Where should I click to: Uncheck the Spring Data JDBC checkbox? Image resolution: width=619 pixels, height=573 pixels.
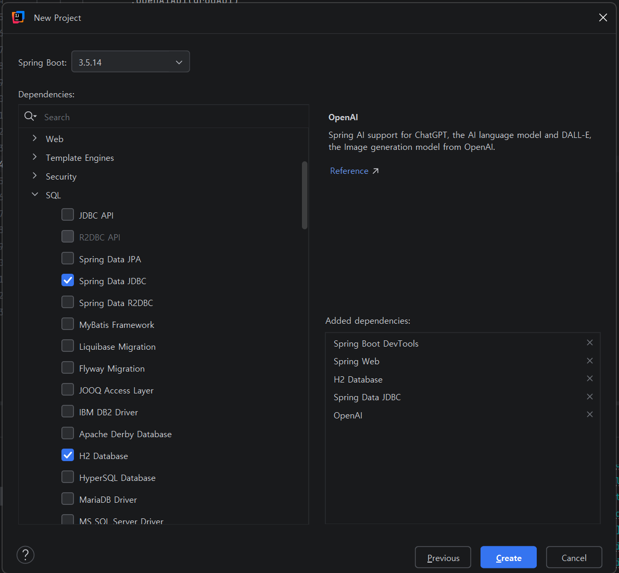(x=68, y=280)
